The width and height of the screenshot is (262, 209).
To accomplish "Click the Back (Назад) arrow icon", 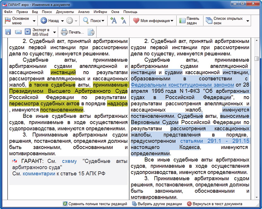I will pos(44,21).
